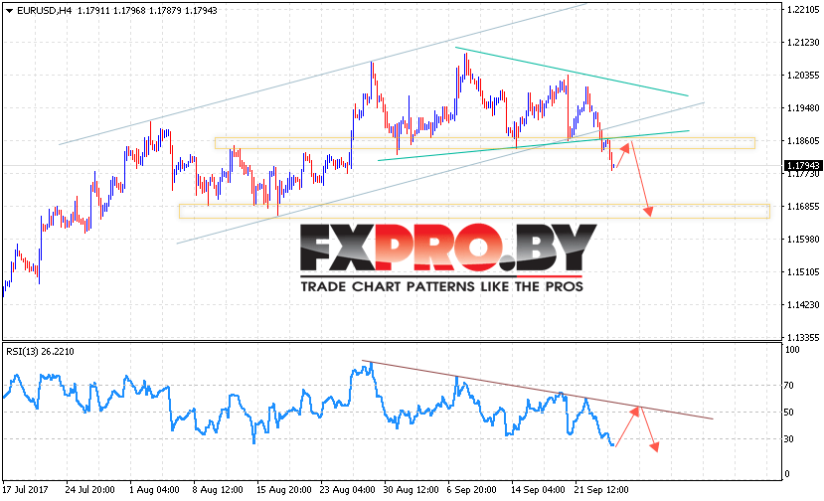
Task: Select the upper gray channel line
Action: tap(323, 74)
